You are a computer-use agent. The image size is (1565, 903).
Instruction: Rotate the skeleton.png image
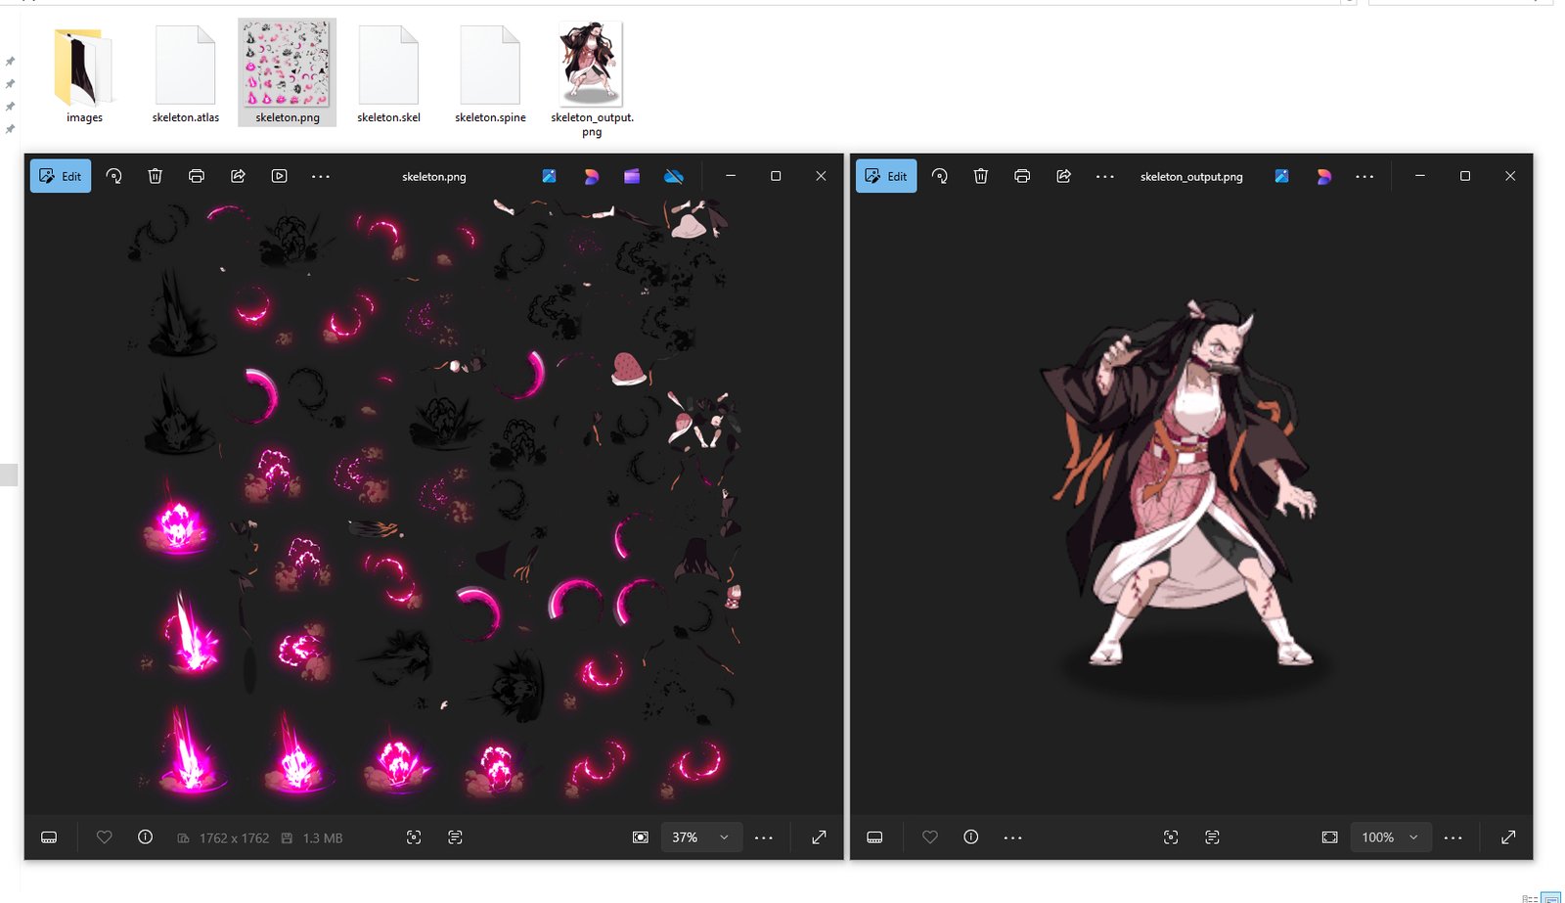114,176
